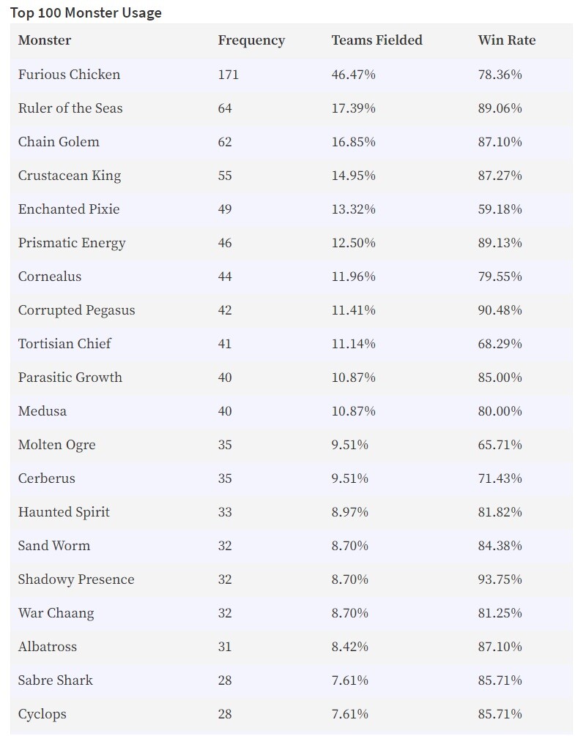586x736 pixels.
Task: Click the Monster column header
Action: tap(45, 40)
